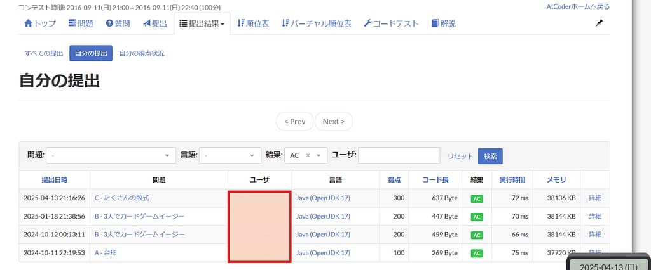Click Java (OpenJDK 17) in the 637 Byte row
Screen dimensions: 651x270
point(323,198)
